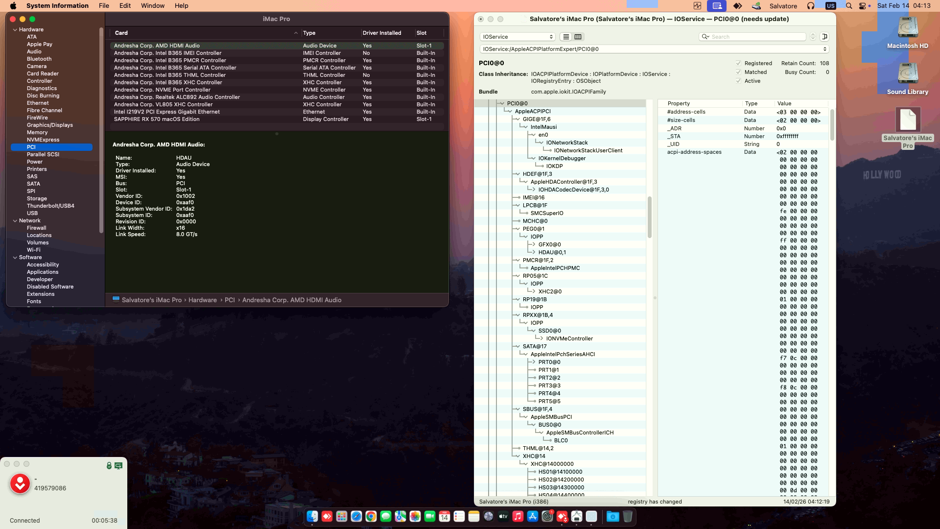Select SAPPHIRE RX 570 macOS Edition row

click(277, 119)
